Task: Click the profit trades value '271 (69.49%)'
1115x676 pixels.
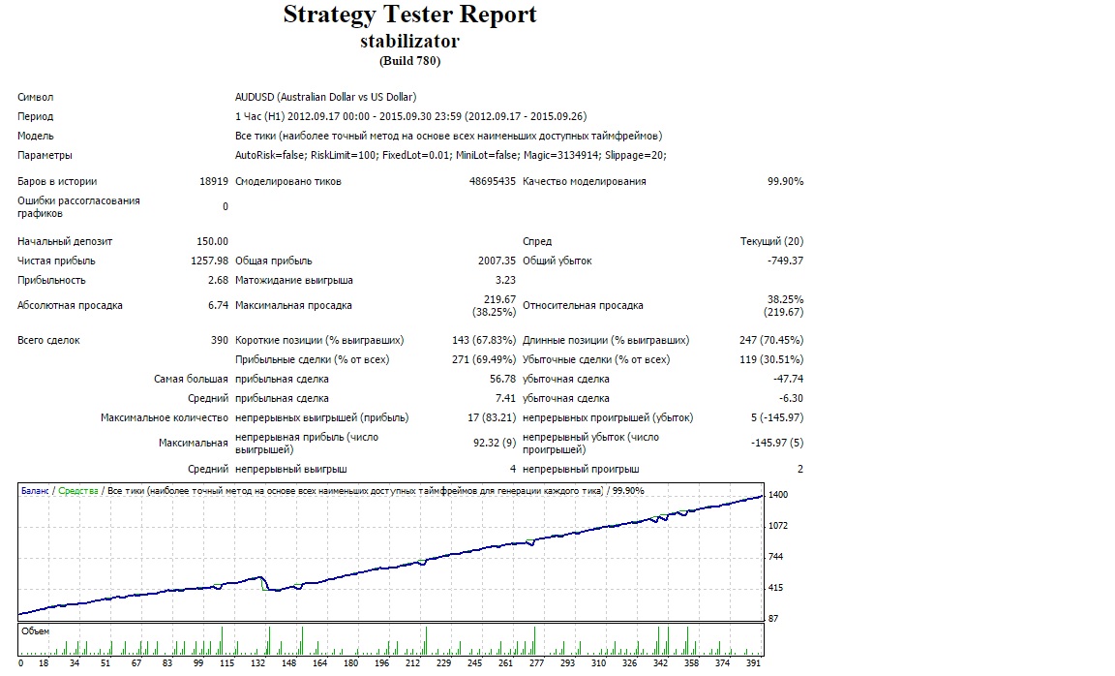Action: tap(484, 360)
